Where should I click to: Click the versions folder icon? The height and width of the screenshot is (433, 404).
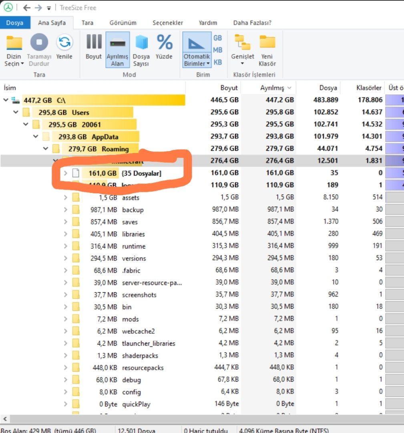[76, 258]
